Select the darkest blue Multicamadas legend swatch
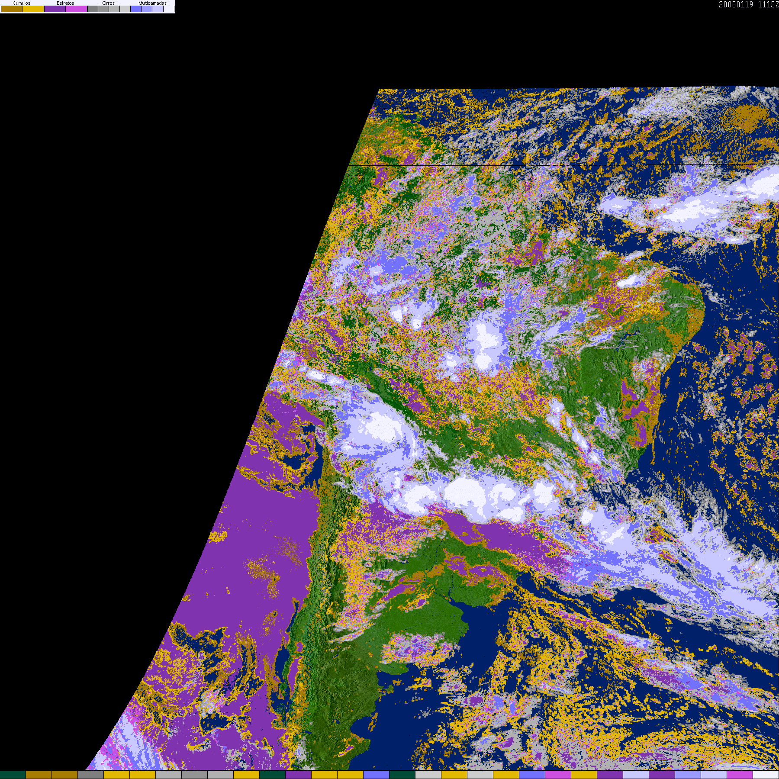The width and height of the screenshot is (779, 779). coord(136,9)
